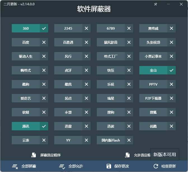Save changes with 保存更改
188x172 pixels.
118,166
